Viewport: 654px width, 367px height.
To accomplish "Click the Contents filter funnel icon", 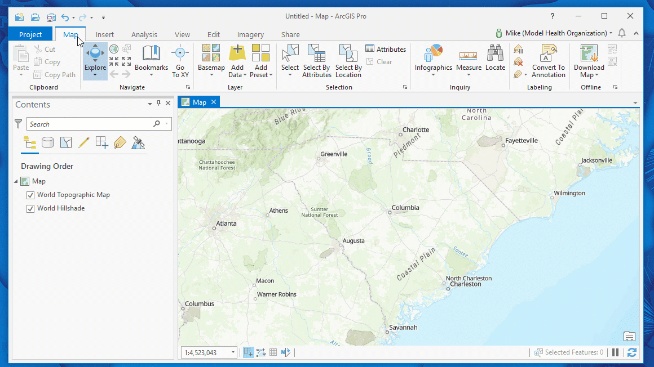I will [x=19, y=124].
